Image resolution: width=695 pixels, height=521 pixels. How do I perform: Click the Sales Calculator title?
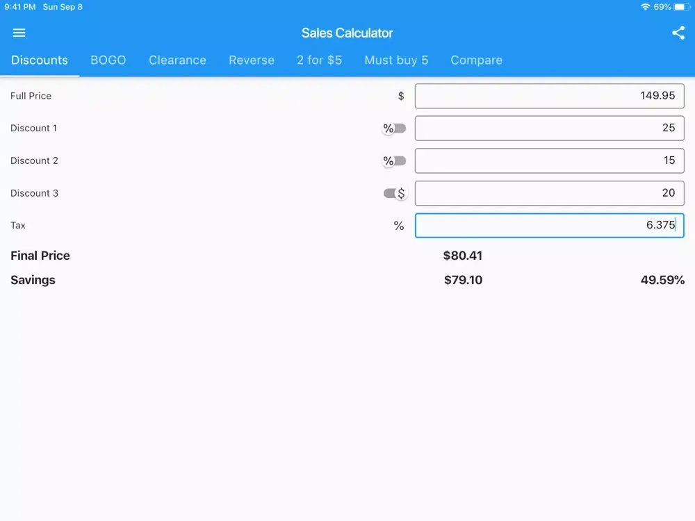point(347,33)
